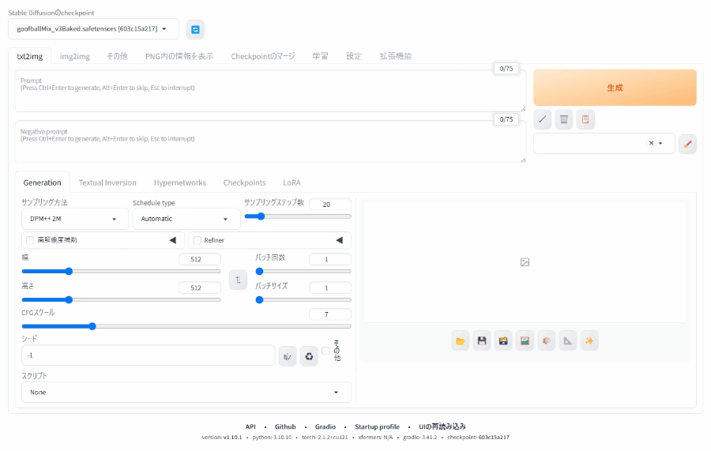Randomize seed with the dice icon
The height and width of the screenshot is (451, 711).
click(288, 356)
